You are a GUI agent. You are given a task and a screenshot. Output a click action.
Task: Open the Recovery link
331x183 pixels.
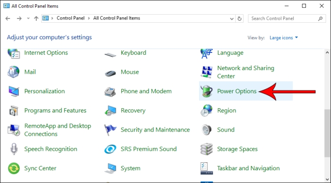click(133, 111)
